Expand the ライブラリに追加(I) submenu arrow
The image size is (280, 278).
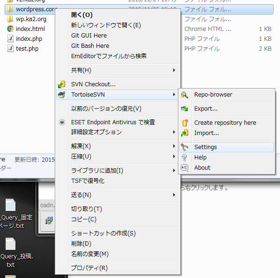[174, 170]
